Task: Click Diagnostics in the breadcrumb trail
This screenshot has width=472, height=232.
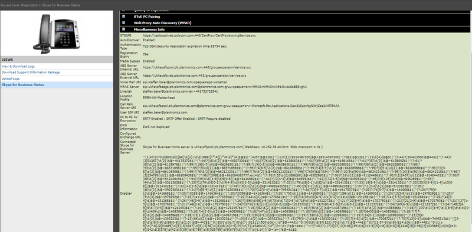Action: (x=29, y=5)
